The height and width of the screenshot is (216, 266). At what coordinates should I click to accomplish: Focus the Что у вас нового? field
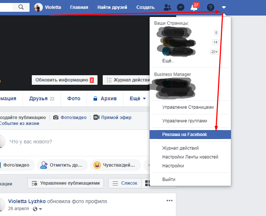pyautogui.click(x=31, y=142)
